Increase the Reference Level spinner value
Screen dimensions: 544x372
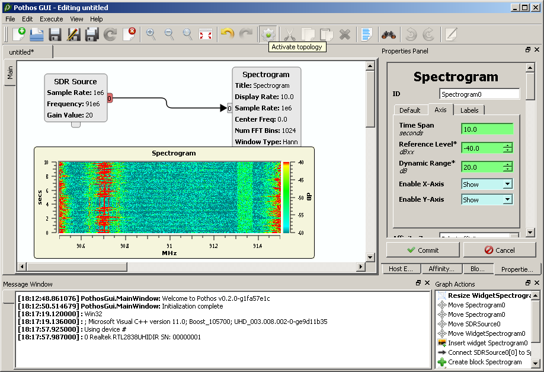[x=508, y=145]
